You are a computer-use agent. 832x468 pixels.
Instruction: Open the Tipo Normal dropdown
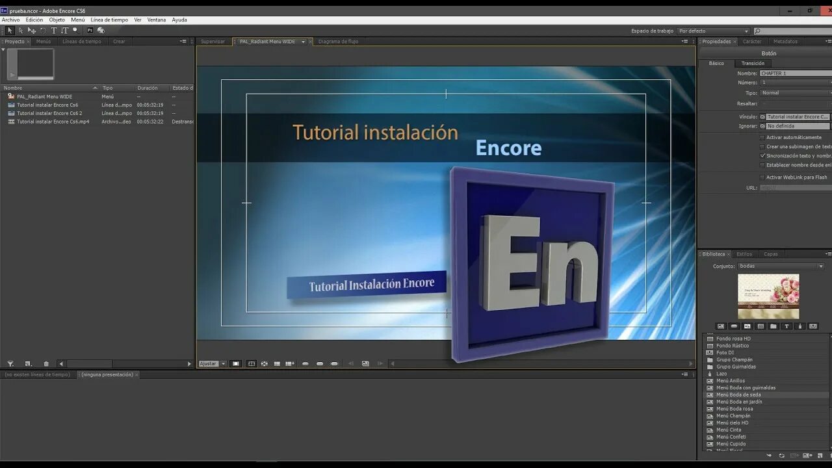[x=796, y=93]
